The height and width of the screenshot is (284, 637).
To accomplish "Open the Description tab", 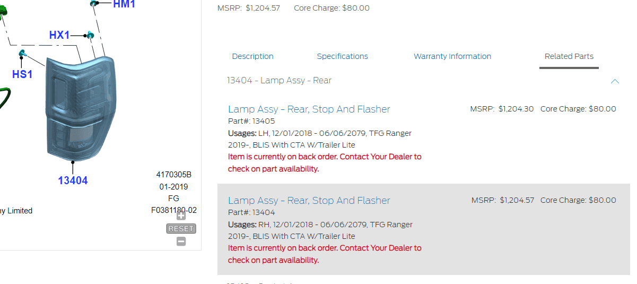I will tap(253, 56).
